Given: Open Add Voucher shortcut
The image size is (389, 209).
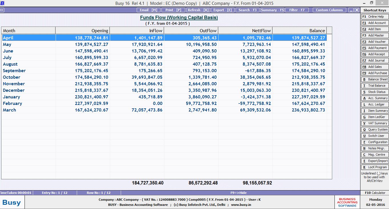Looking at the screenshot, I should 374,42.
